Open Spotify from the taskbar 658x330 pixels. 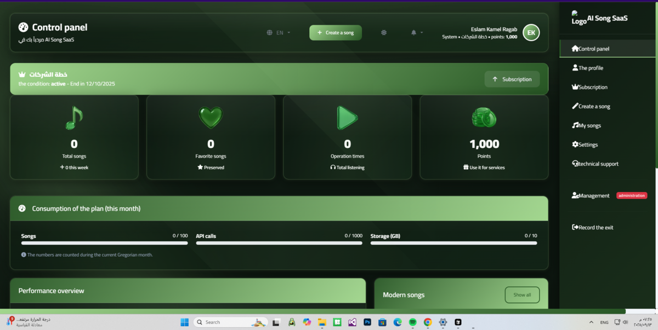pos(412,322)
